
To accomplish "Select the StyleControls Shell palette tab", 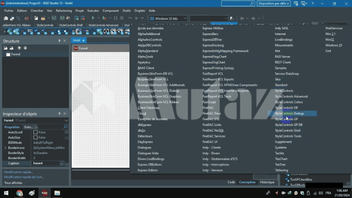I will [71, 25].
